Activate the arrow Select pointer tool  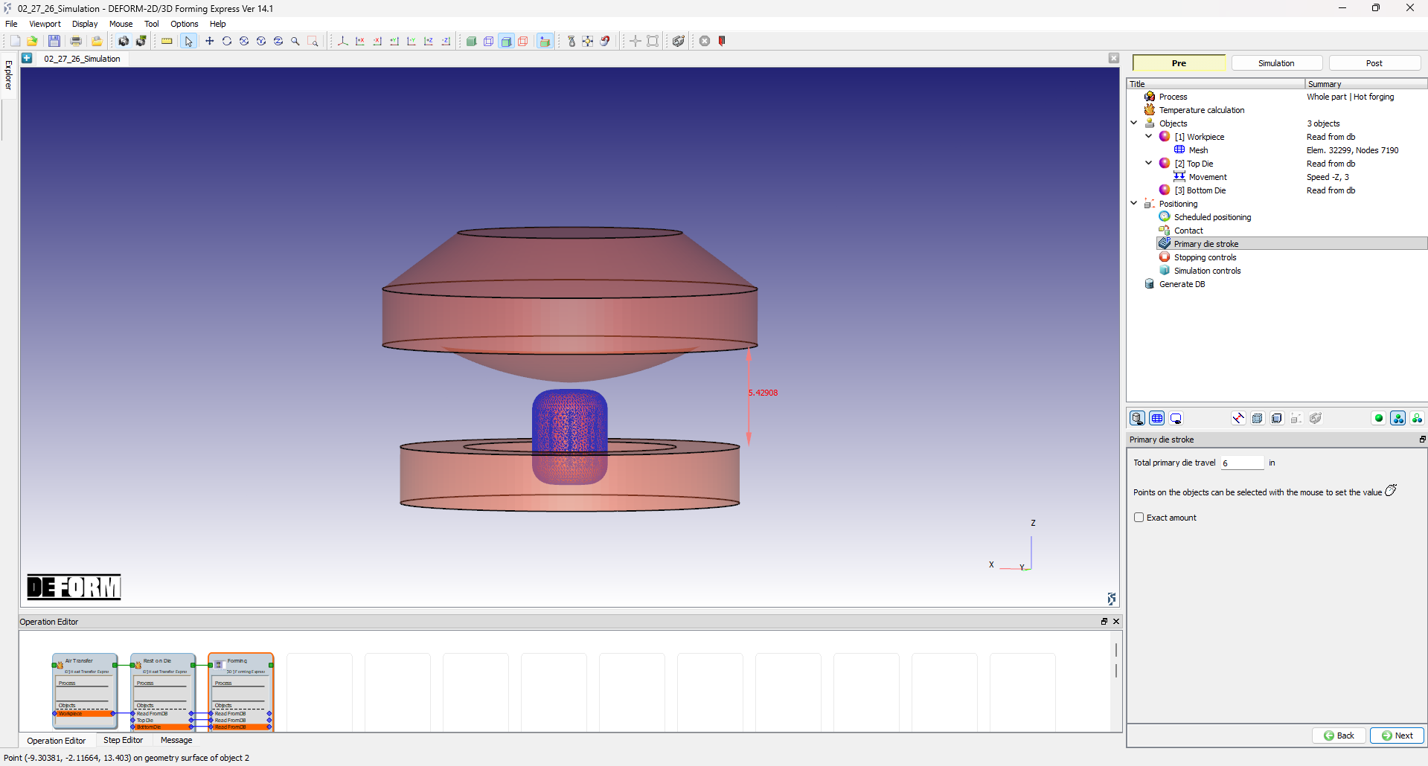188,41
